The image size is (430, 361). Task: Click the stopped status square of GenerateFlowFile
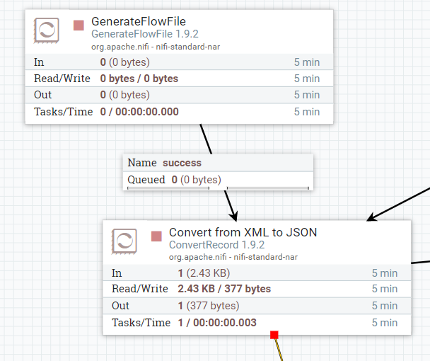pyautogui.click(x=79, y=25)
